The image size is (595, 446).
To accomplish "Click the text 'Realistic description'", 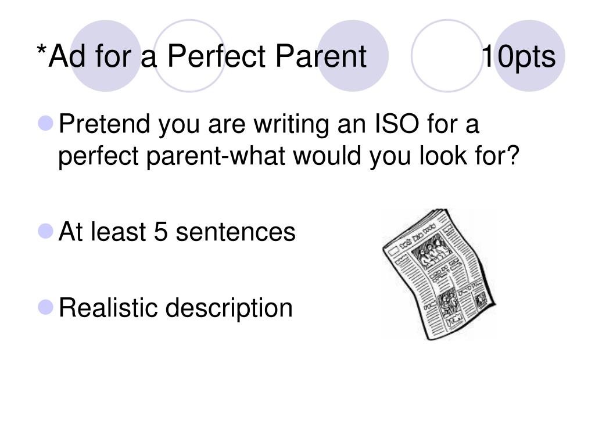I will [x=175, y=308].
